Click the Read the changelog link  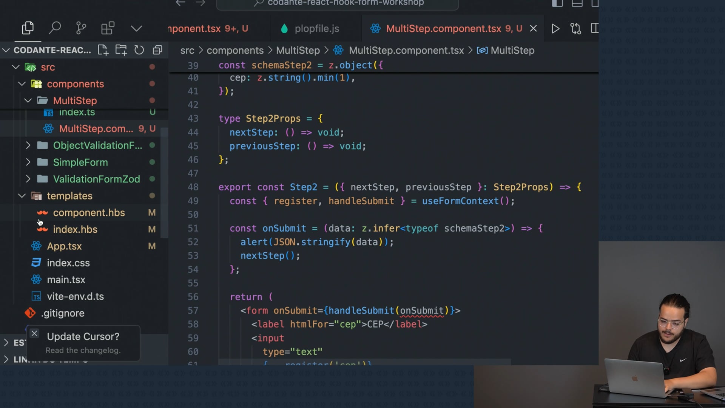coord(83,350)
